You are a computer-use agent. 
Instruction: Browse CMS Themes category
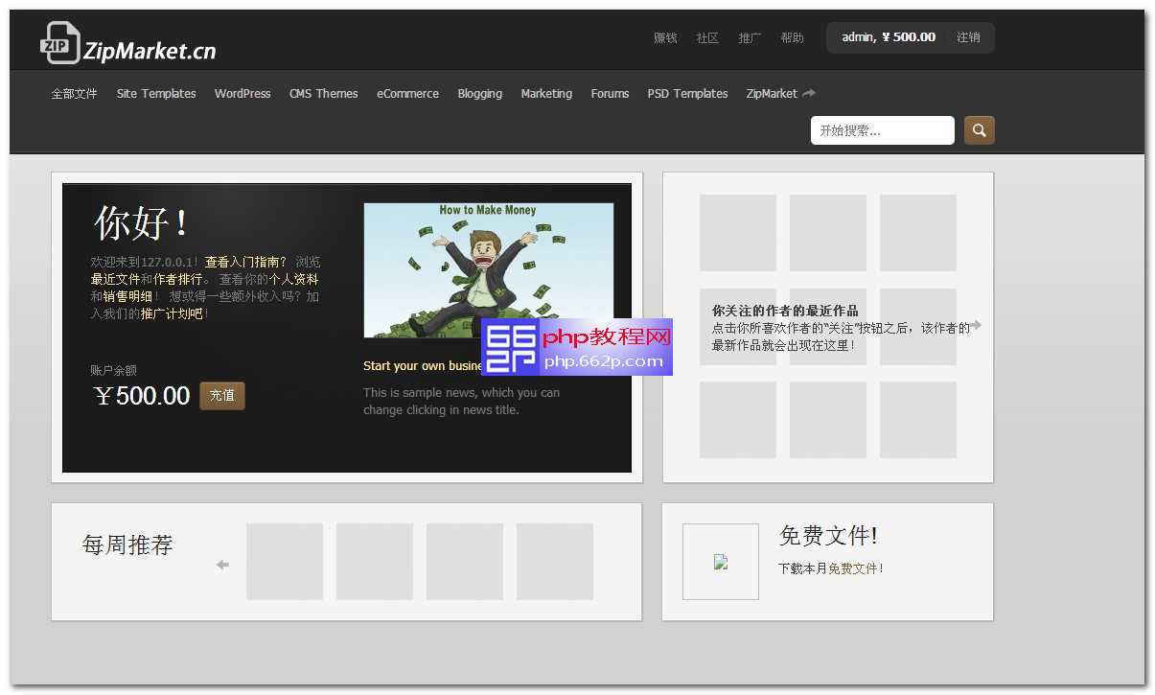pyautogui.click(x=324, y=94)
